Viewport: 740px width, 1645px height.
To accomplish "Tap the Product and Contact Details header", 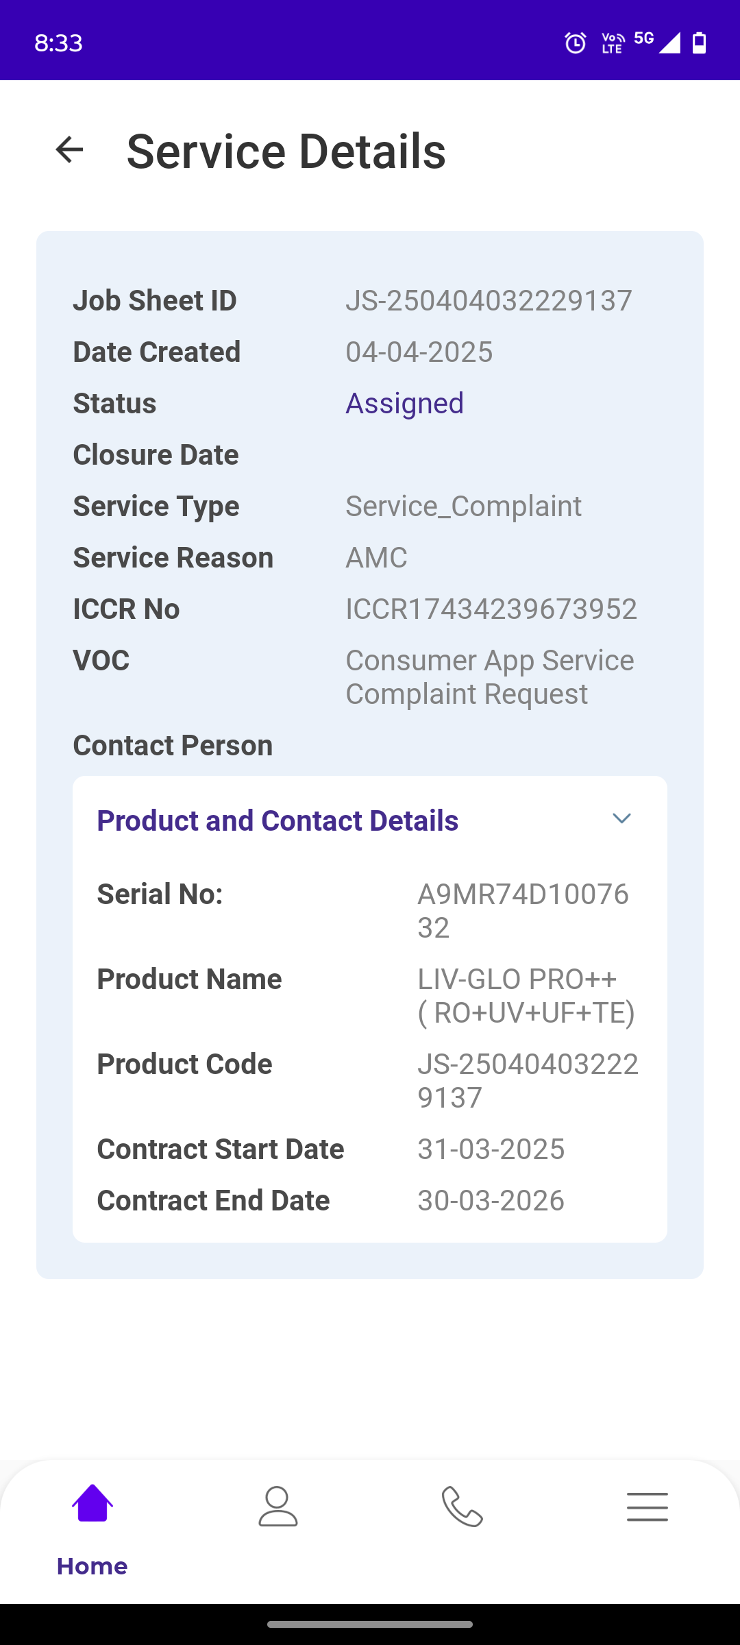I will 277,820.
